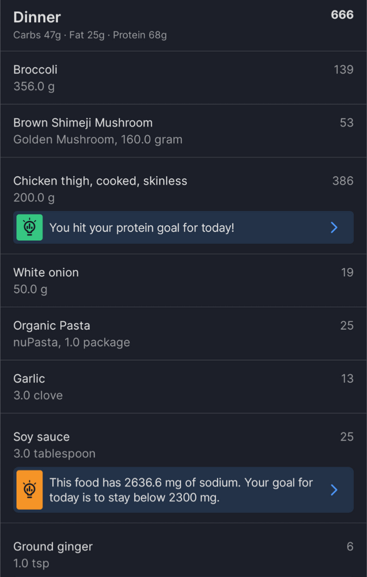This screenshot has width=367, height=577.
Task: Select the White onion entry
Action: pos(183,280)
